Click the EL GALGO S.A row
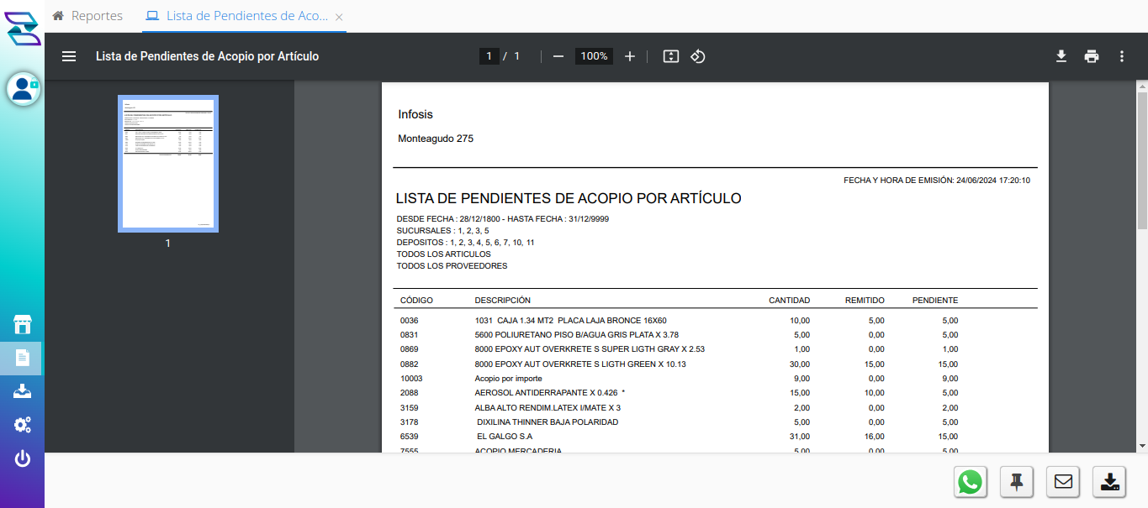The image size is (1148, 508). (x=680, y=437)
